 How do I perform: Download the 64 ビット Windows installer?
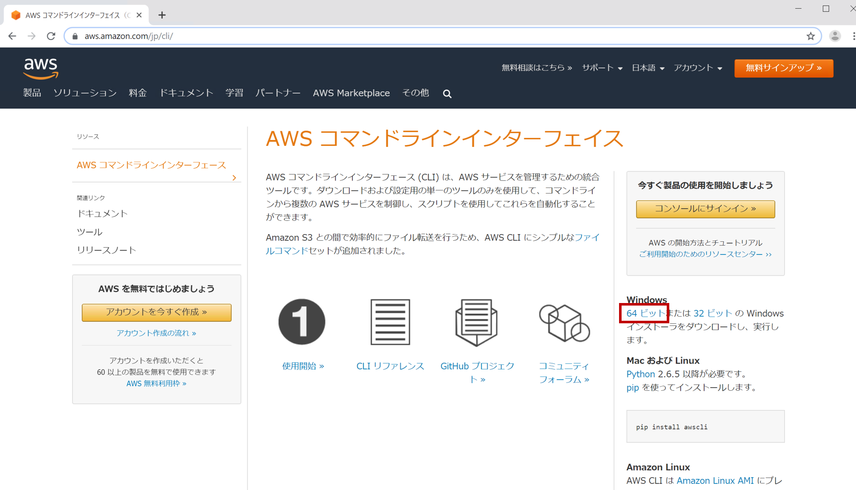pyautogui.click(x=645, y=313)
